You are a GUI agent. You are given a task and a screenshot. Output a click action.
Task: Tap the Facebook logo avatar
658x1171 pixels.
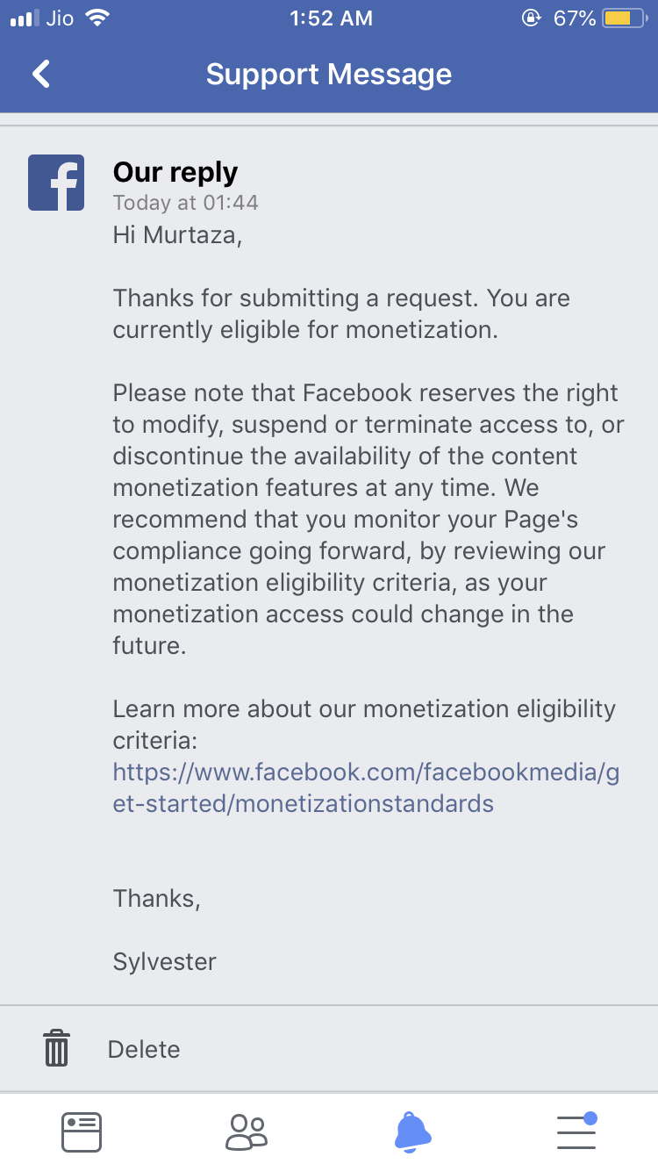coord(56,183)
